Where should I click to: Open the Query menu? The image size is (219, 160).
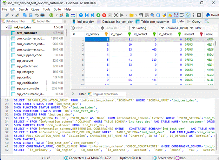(x=35, y=9)
